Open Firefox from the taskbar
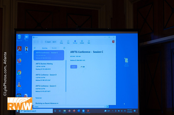Viewport: 174px width, 115px height. 69,111
